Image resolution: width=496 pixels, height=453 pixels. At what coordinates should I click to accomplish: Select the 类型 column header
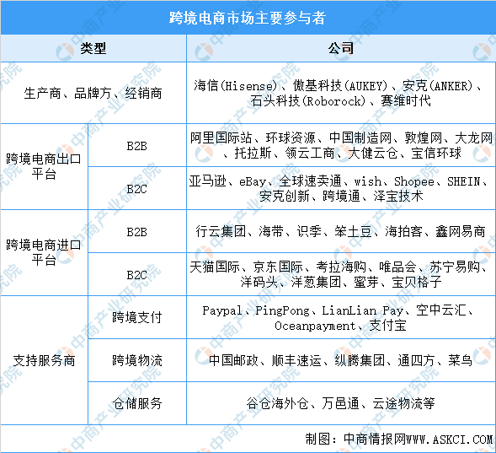[93, 48]
